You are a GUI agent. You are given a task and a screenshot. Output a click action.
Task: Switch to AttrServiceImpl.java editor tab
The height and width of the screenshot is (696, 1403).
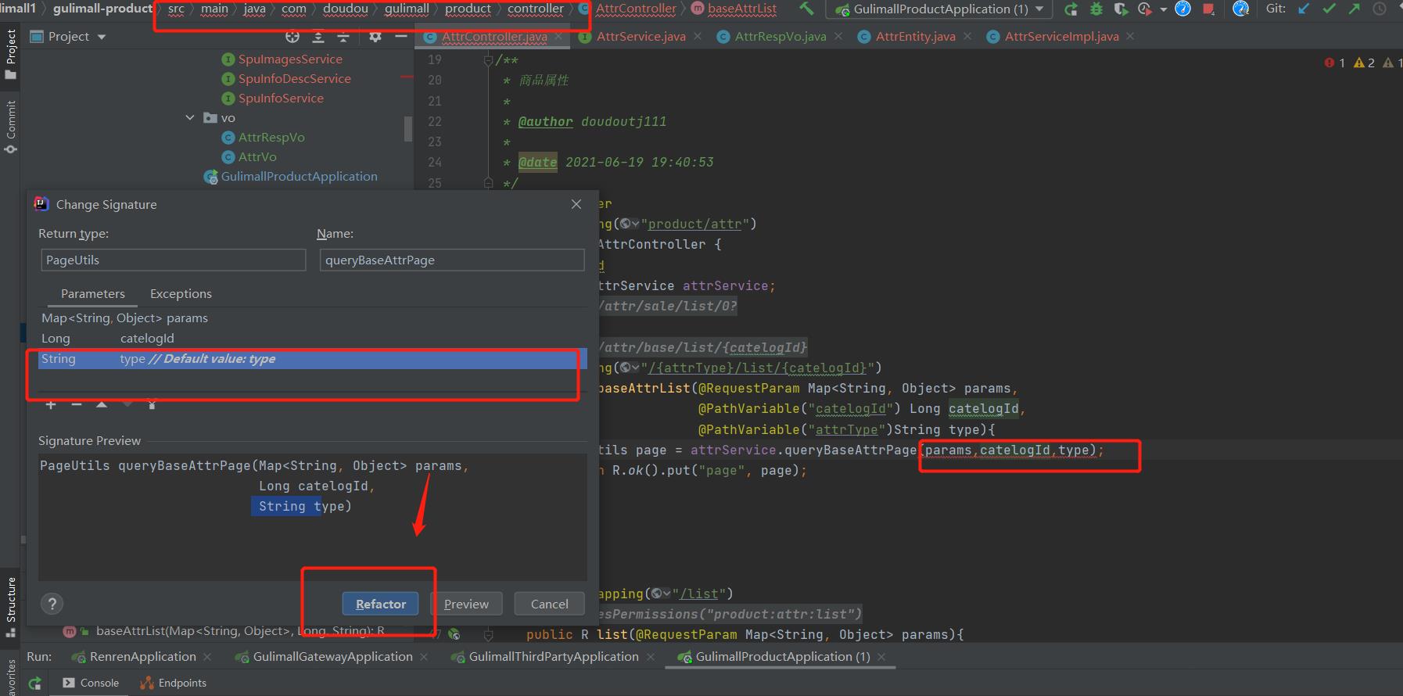[x=1060, y=37]
